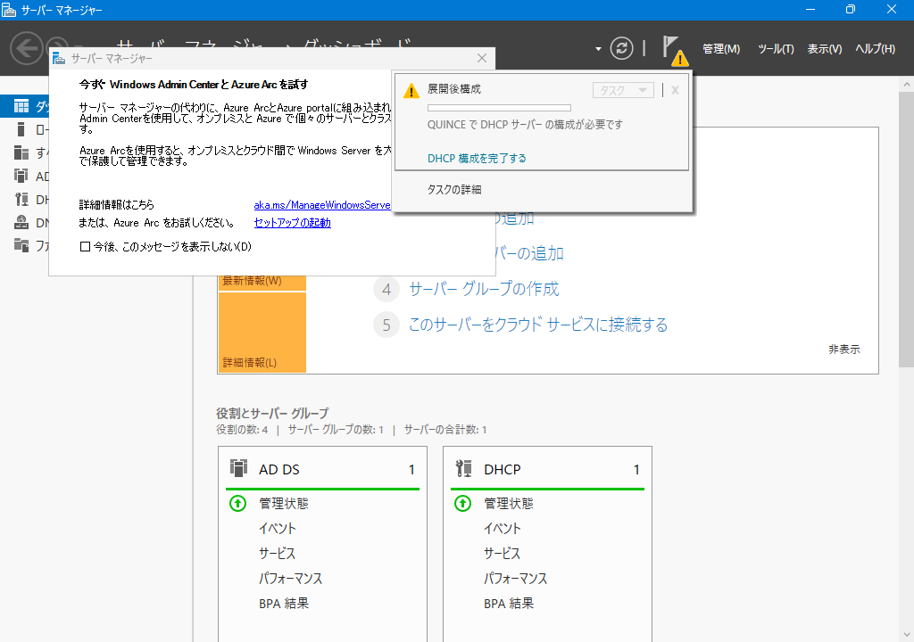Click the scrollbar up arrow
Viewport: 914px width, 642px height.
(907, 84)
